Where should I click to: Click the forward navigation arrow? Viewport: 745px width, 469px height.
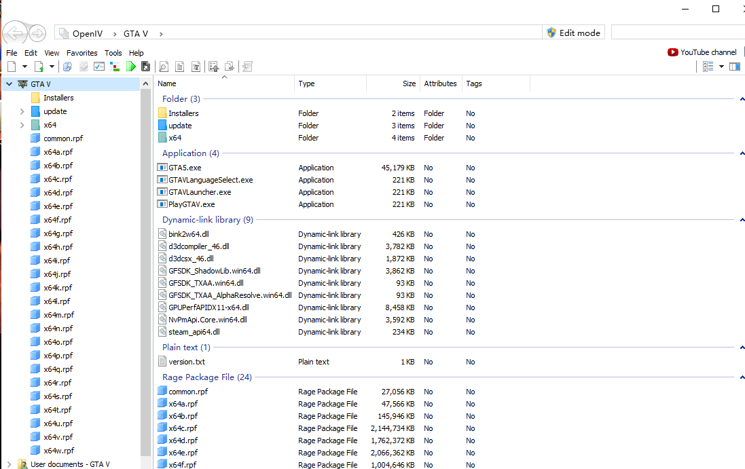point(37,33)
